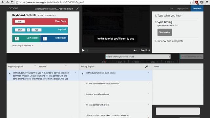Go back in browser history
210x118 pixels.
coord(3,2)
